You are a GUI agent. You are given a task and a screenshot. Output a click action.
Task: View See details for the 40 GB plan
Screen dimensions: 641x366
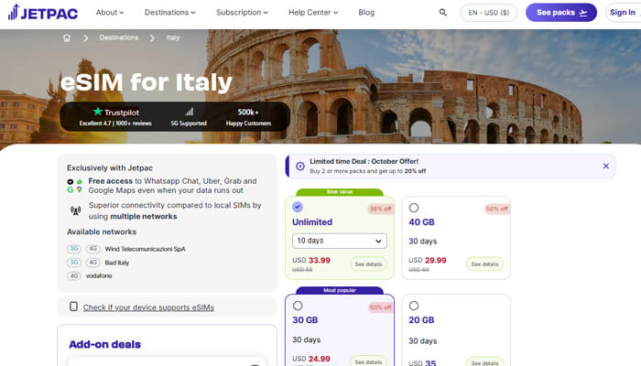pyautogui.click(x=484, y=264)
